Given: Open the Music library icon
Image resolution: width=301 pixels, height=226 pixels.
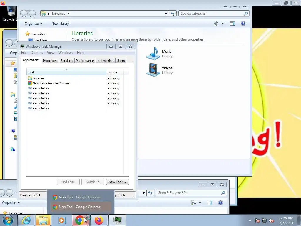Looking at the screenshot, I should (153, 53).
